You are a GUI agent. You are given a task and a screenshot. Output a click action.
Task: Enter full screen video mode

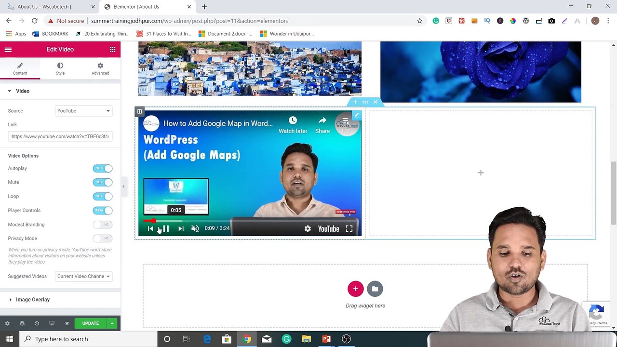coord(349,229)
